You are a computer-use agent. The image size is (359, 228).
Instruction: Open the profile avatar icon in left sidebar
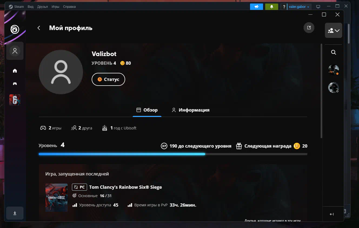click(15, 51)
